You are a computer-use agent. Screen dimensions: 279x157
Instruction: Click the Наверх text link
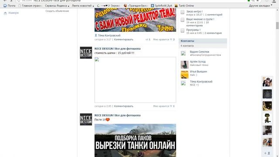point(14,13)
